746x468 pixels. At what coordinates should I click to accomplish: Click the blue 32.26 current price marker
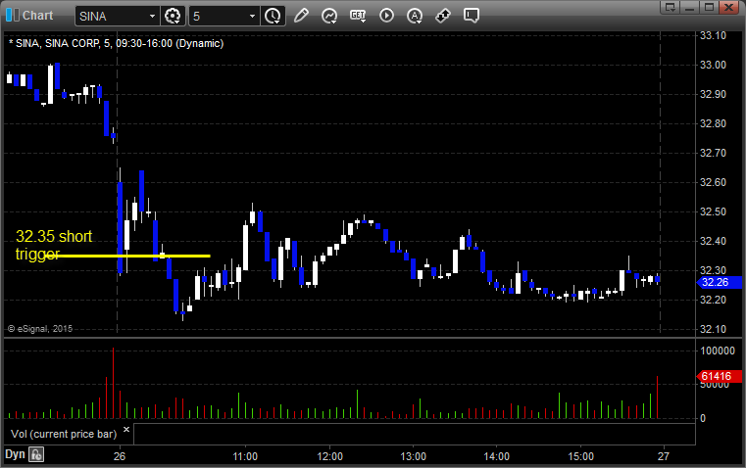click(719, 282)
